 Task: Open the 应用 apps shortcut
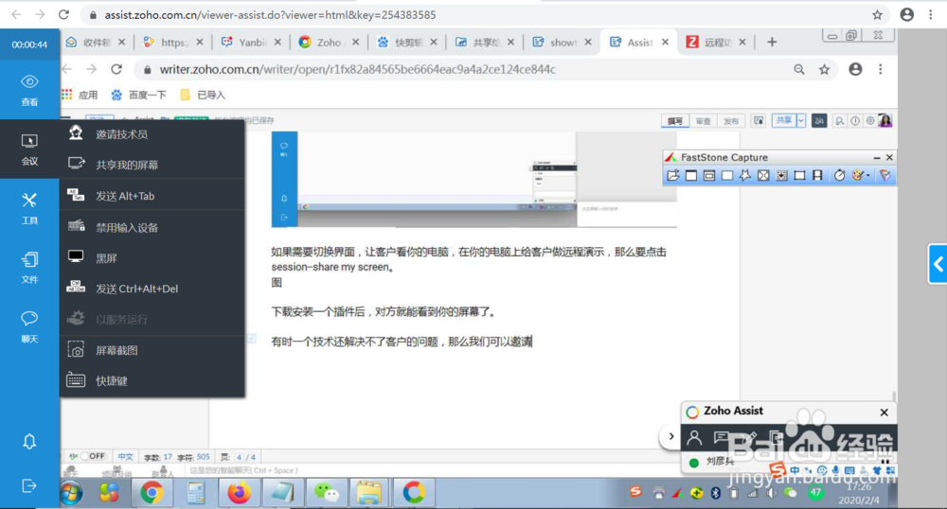click(80, 95)
